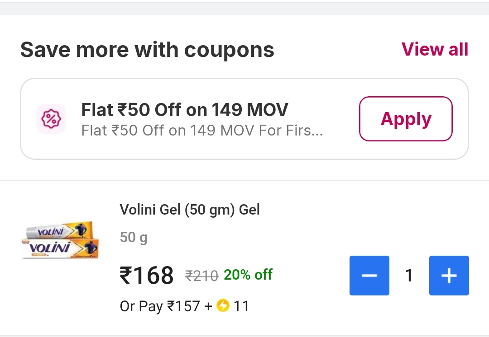Click the quantity value showing 1

[409, 275]
